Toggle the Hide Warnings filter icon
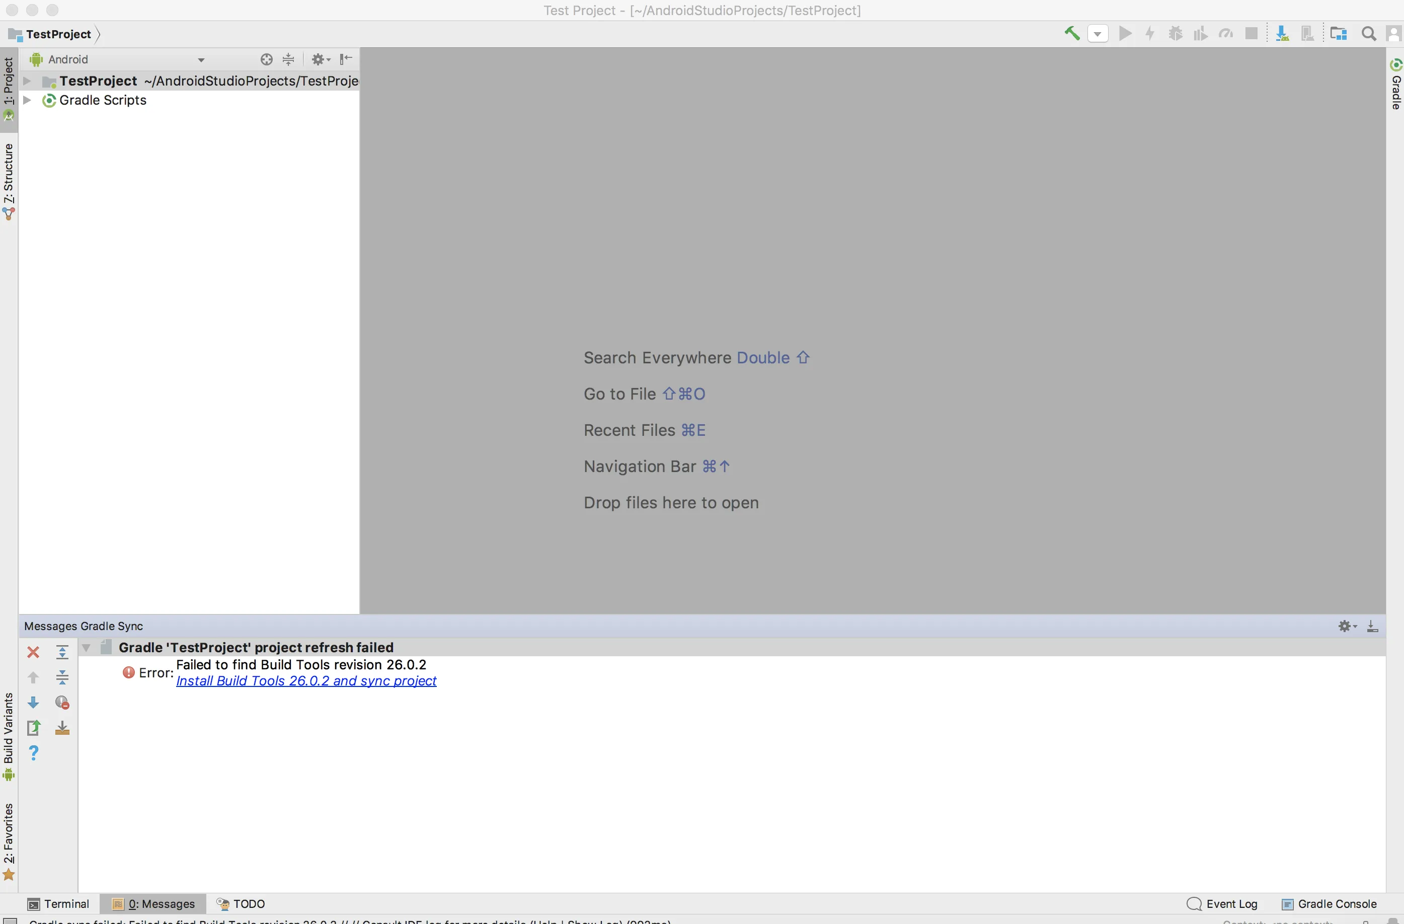1404x924 pixels. tap(62, 703)
